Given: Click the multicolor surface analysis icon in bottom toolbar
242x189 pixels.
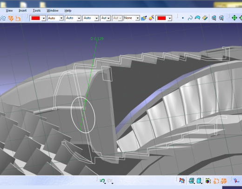Looking at the screenshot, I should click(182, 181).
